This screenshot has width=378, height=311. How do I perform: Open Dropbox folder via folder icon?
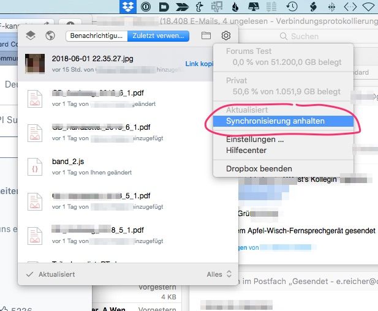(206, 36)
